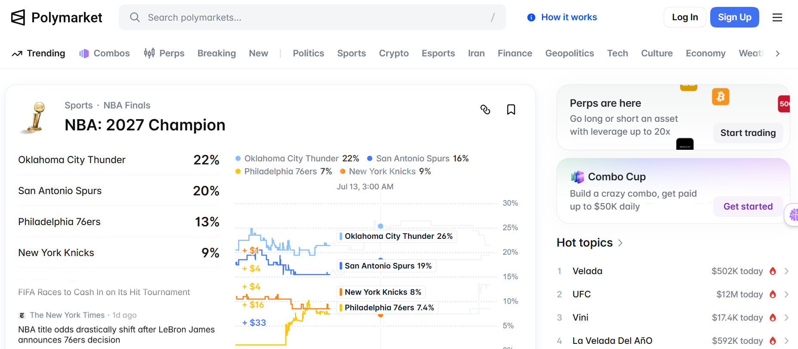Expand Hot topics with its chevron
Image resolution: width=798 pixels, height=349 pixels.
point(620,243)
